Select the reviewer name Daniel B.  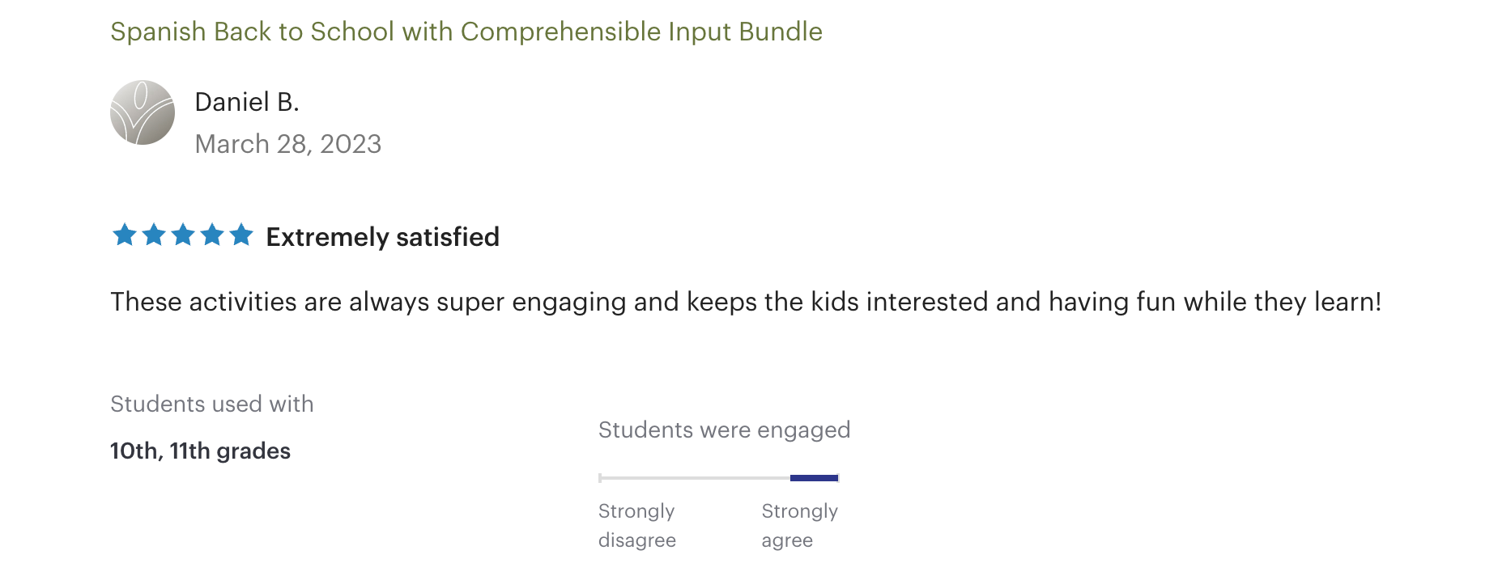pos(247,102)
